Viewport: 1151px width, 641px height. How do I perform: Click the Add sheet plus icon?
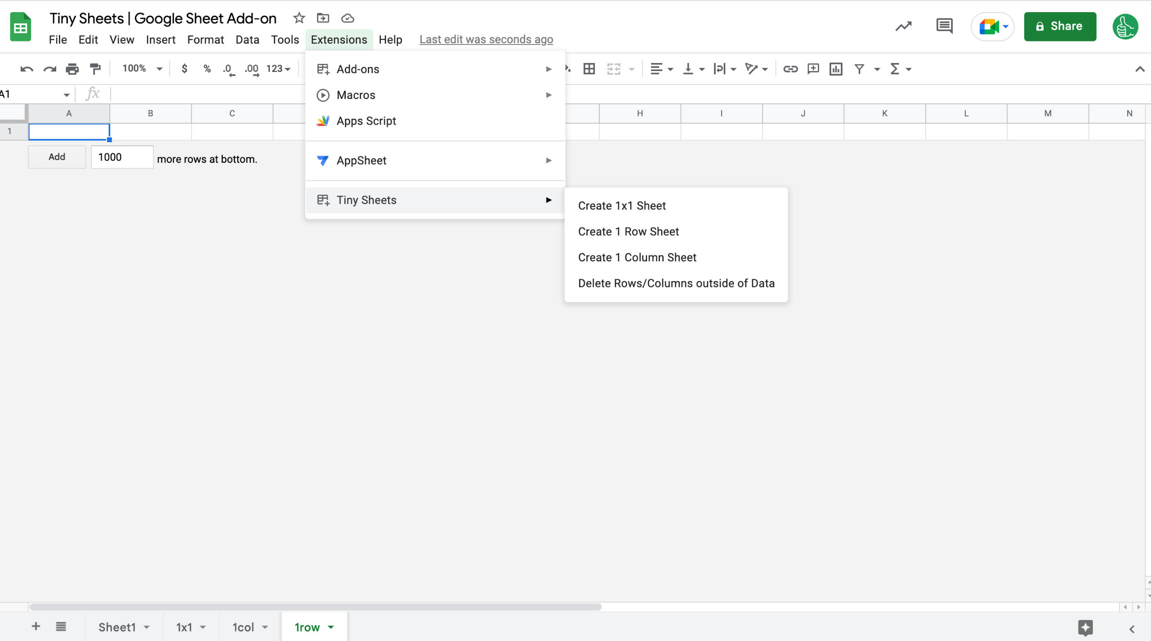[36, 626]
